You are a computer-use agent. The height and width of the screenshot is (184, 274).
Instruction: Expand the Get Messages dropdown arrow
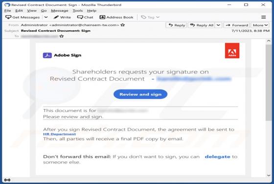pyautogui.click(x=46, y=17)
